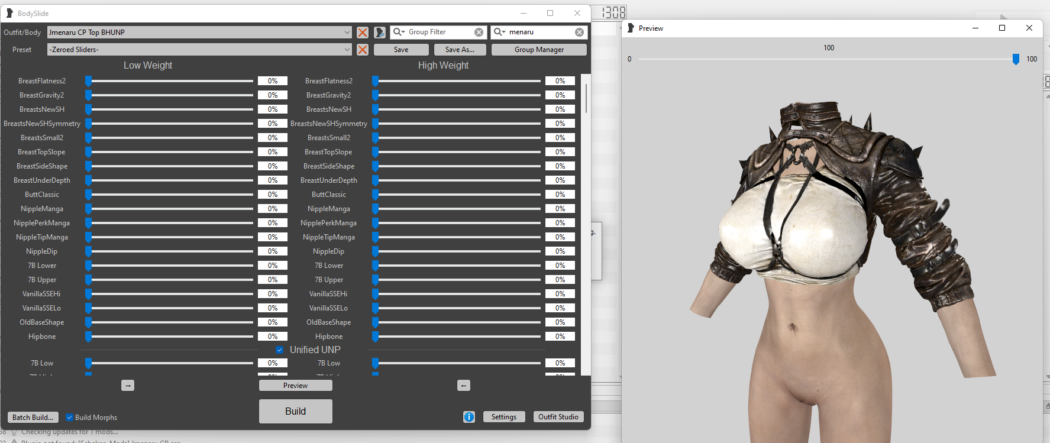Maximize the Preview window
The height and width of the screenshot is (443, 1050).
pos(1002,28)
